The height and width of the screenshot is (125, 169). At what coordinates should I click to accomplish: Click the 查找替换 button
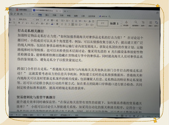click(136, 24)
